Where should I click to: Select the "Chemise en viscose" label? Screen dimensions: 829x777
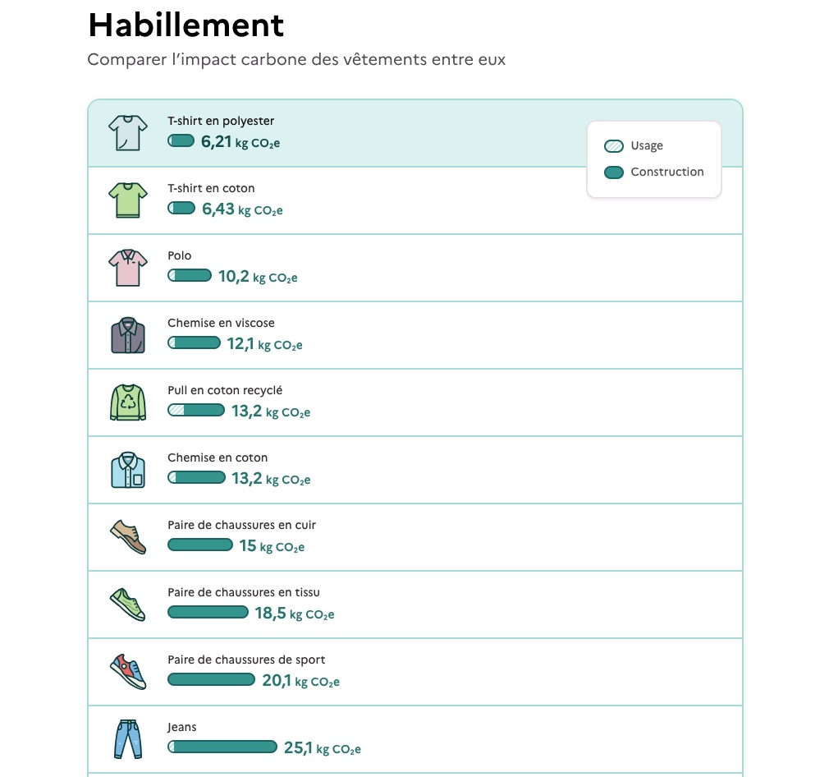pos(221,323)
